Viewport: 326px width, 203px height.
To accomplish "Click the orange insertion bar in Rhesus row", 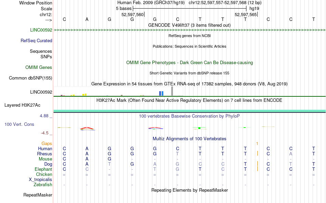I will [x=257, y=154].
